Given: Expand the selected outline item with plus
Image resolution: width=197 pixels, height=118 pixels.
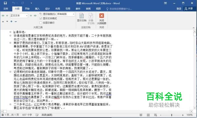Looking at the screenshot, I should point(12,21).
